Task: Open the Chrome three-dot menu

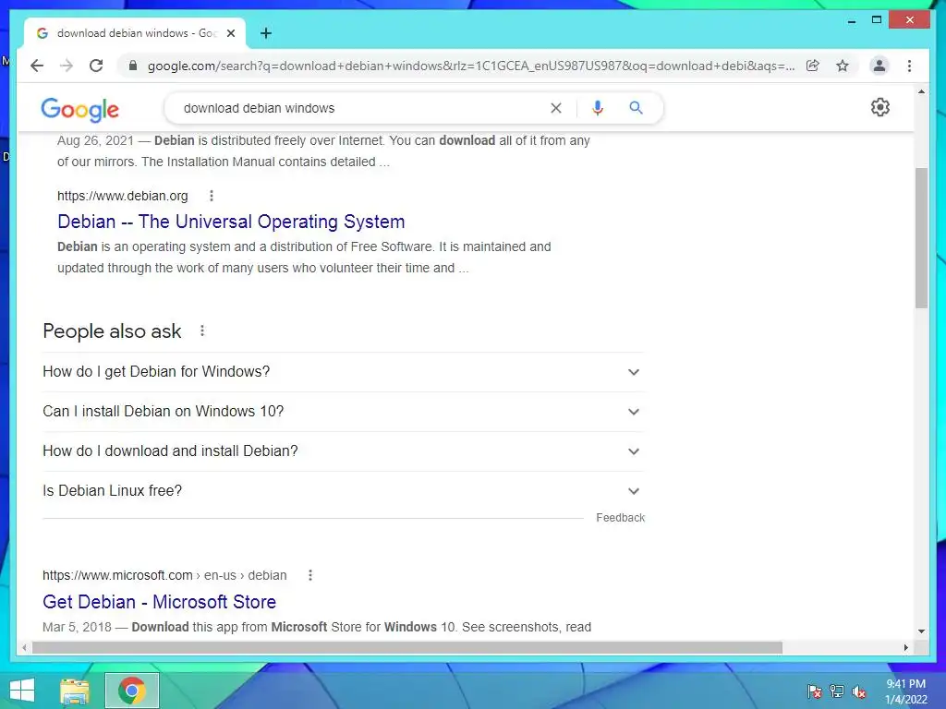Action: [x=909, y=66]
